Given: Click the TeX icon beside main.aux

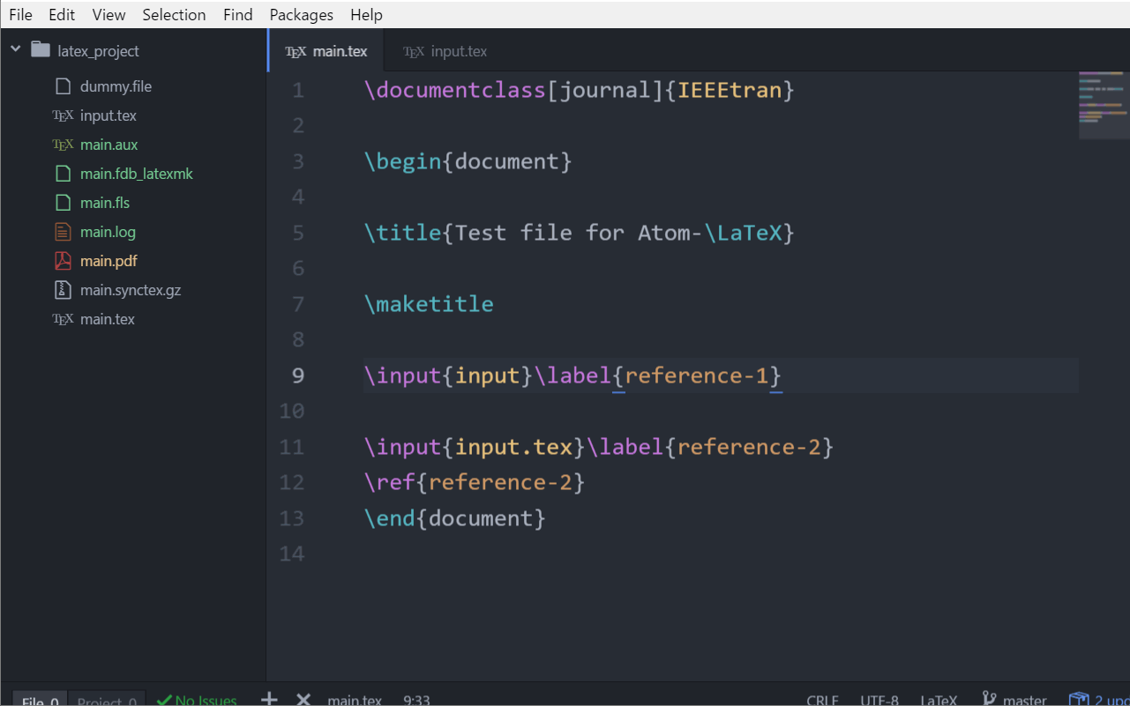Looking at the screenshot, I should pyautogui.click(x=63, y=145).
